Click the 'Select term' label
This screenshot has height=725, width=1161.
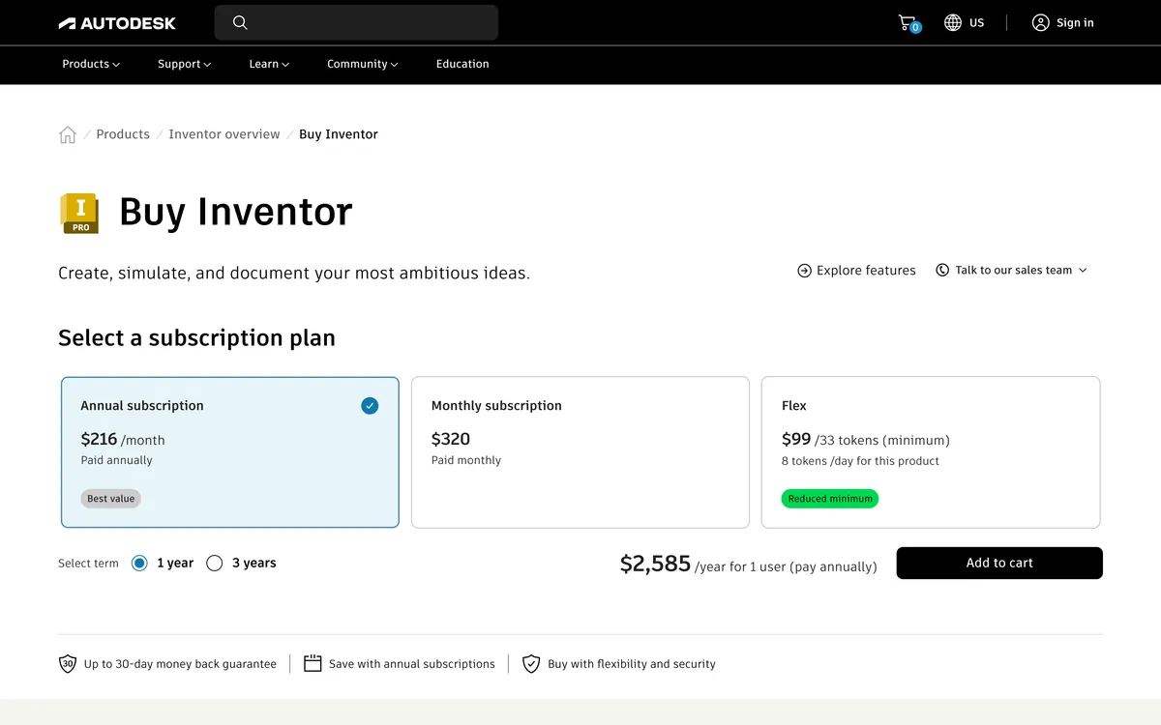pos(88,564)
